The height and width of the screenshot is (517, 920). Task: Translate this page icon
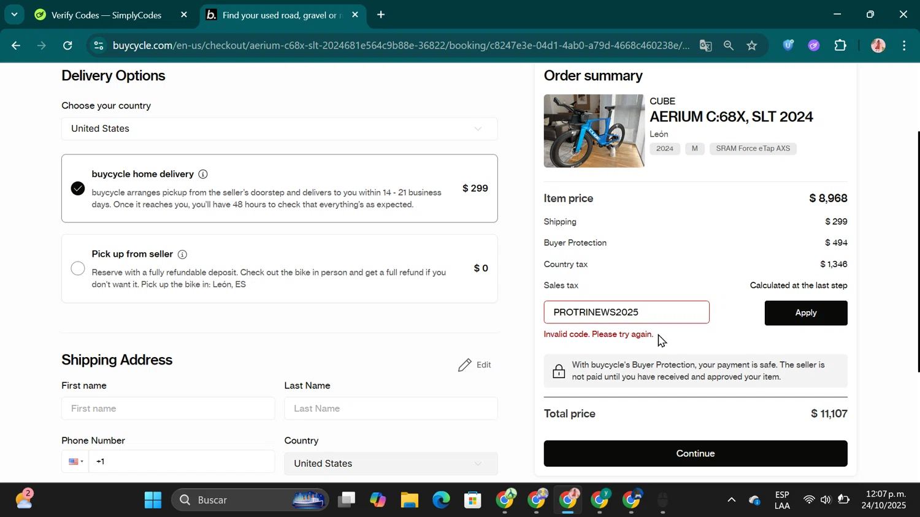(x=705, y=45)
